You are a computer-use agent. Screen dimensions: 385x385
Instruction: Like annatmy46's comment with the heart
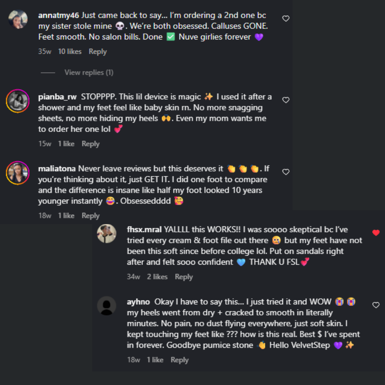[x=286, y=18]
